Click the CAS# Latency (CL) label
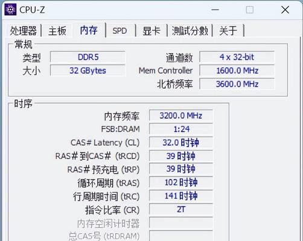The width and height of the screenshot is (303, 241). click(105, 143)
